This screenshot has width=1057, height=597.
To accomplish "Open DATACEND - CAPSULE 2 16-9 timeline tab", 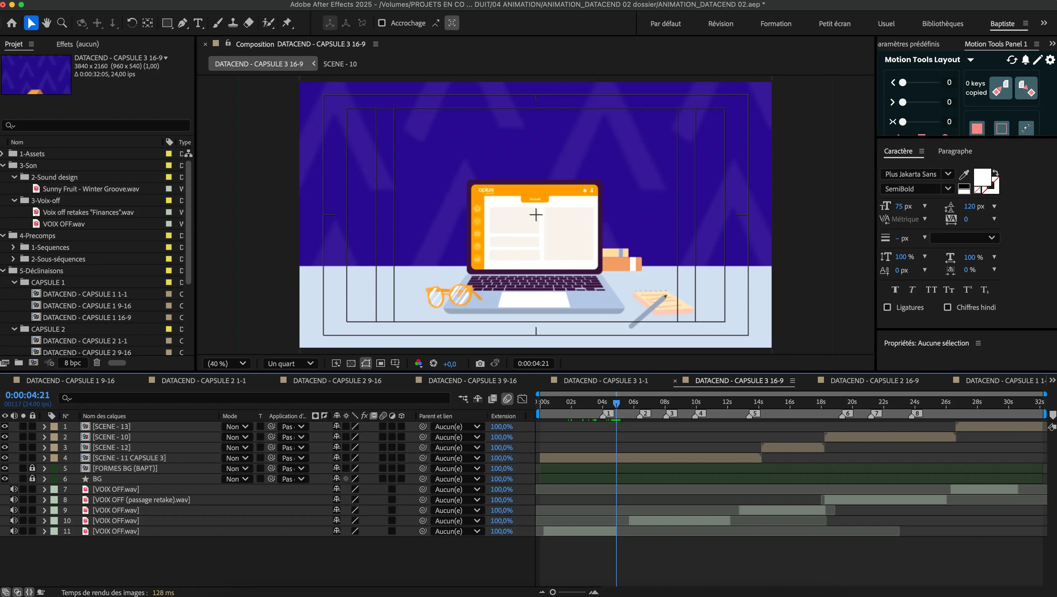I will coord(874,381).
